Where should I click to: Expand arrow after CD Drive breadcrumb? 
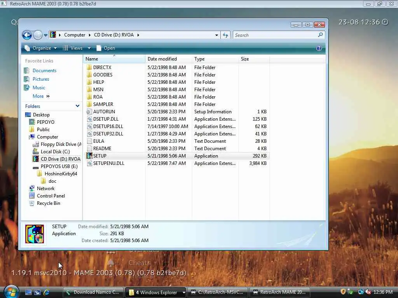click(138, 35)
